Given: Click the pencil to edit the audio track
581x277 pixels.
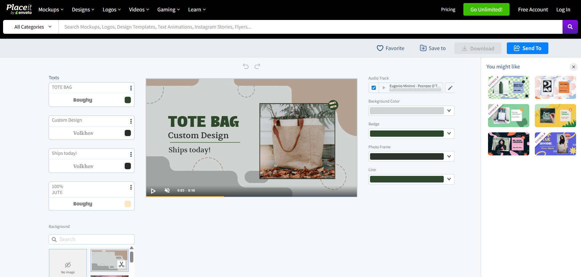Looking at the screenshot, I should tap(450, 88).
